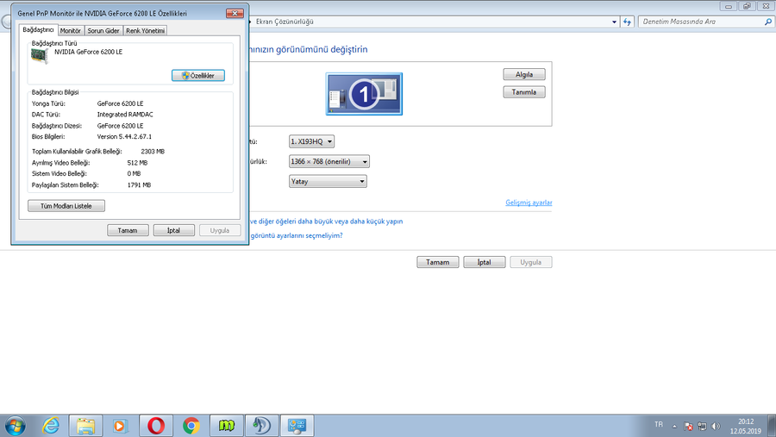The height and width of the screenshot is (437, 776).
Task: Open the 1. X193HQ display dropdown
Action: tap(311, 141)
